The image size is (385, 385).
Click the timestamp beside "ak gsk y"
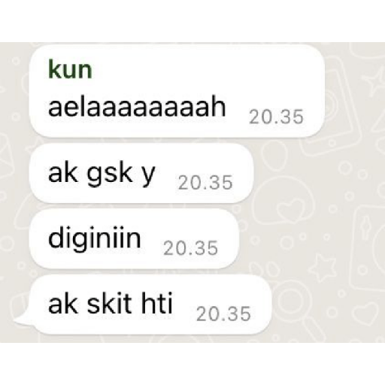205,182
